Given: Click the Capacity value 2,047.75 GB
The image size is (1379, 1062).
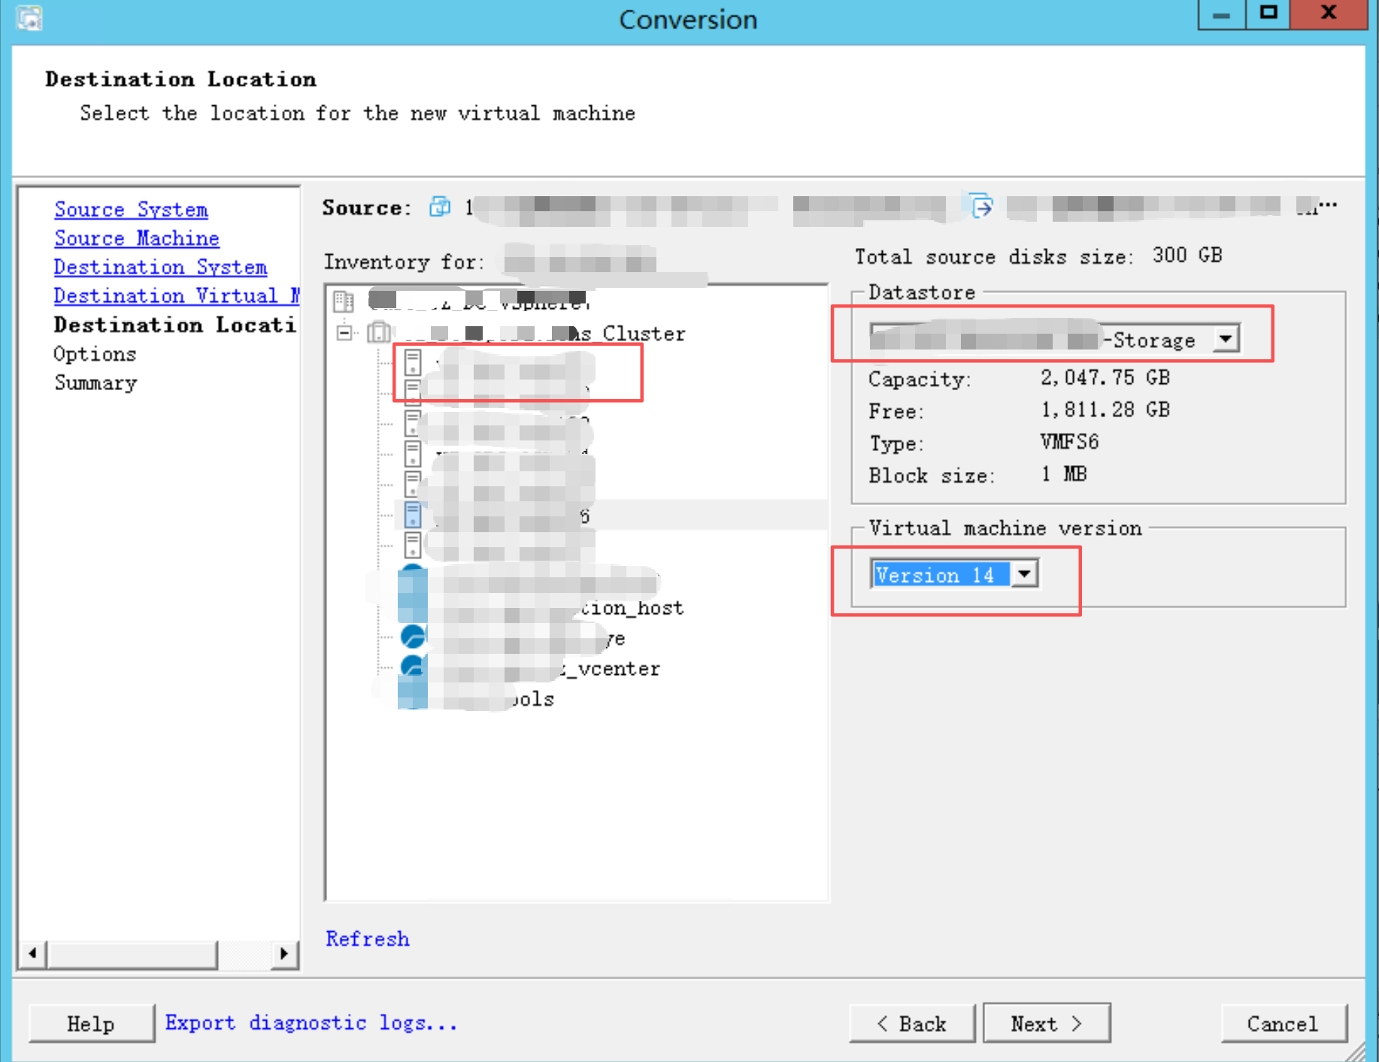Looking at the screenshot, I should [x=1105, y=377].
